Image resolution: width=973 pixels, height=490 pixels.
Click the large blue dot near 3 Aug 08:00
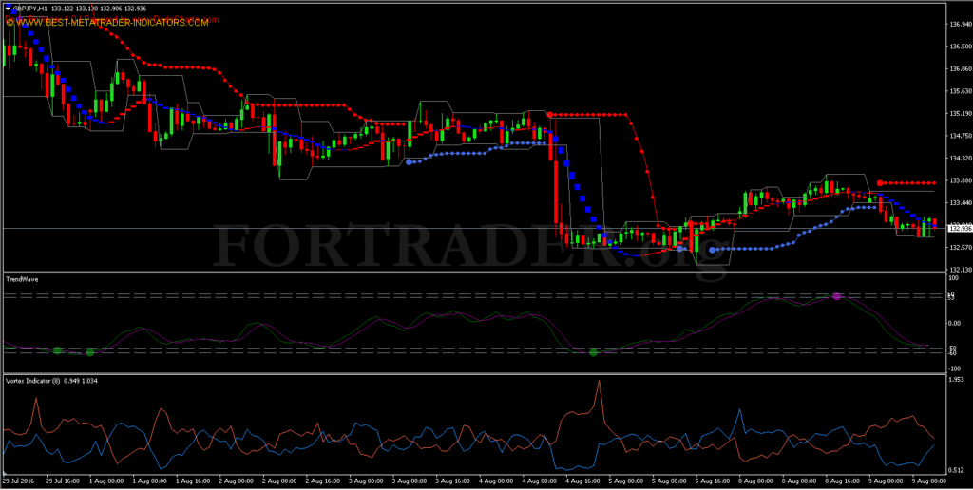[x=409, y=161]
